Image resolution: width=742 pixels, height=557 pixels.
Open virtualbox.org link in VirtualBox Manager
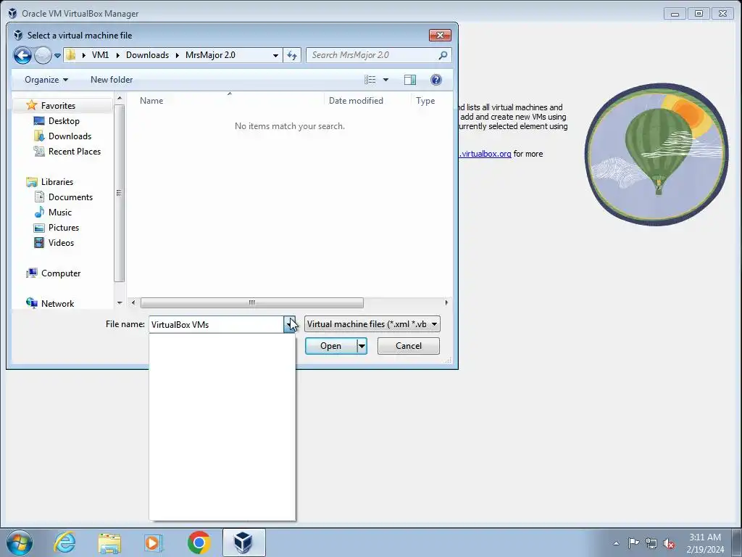coord(485,154)
